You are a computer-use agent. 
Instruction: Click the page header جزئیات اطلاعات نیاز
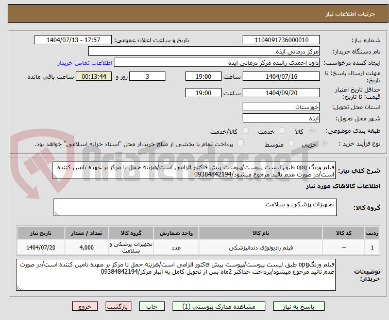tap(350, 14)
